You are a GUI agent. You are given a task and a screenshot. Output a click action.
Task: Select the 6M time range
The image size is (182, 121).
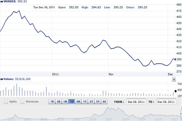tap(78, 102)
